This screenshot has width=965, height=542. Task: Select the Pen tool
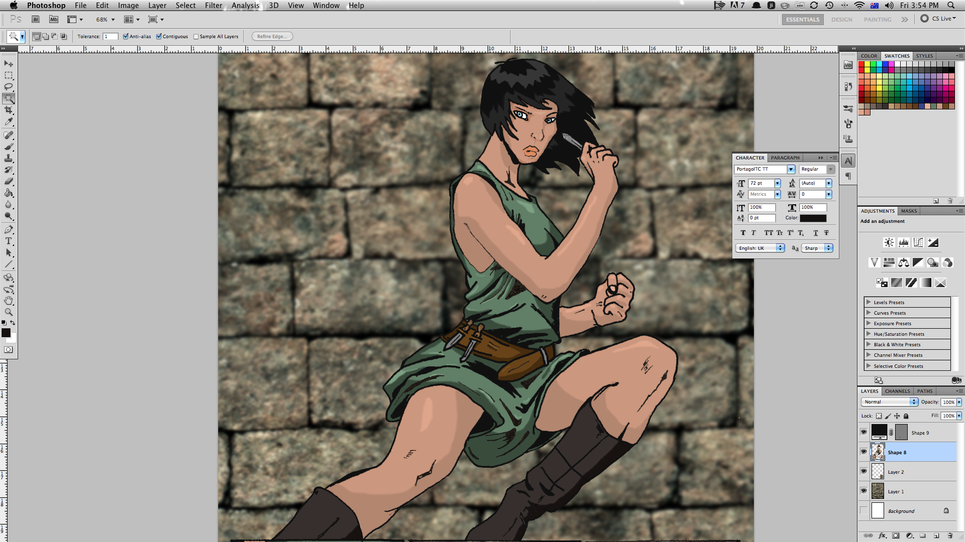pos(9,229)
